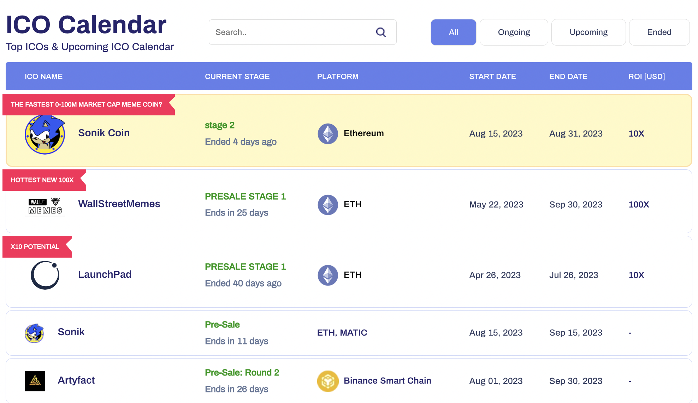Click the END DATE column header
Screen dimensions: 698x403
(568, 76)
